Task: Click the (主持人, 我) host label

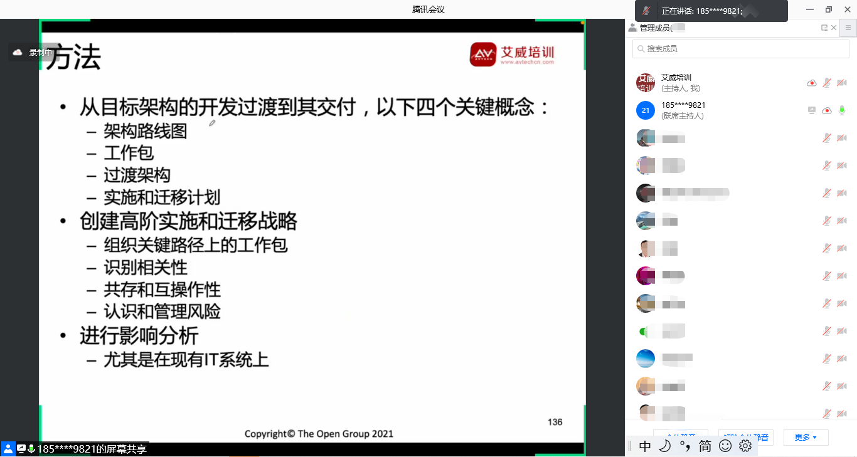Action: [681, 88]
